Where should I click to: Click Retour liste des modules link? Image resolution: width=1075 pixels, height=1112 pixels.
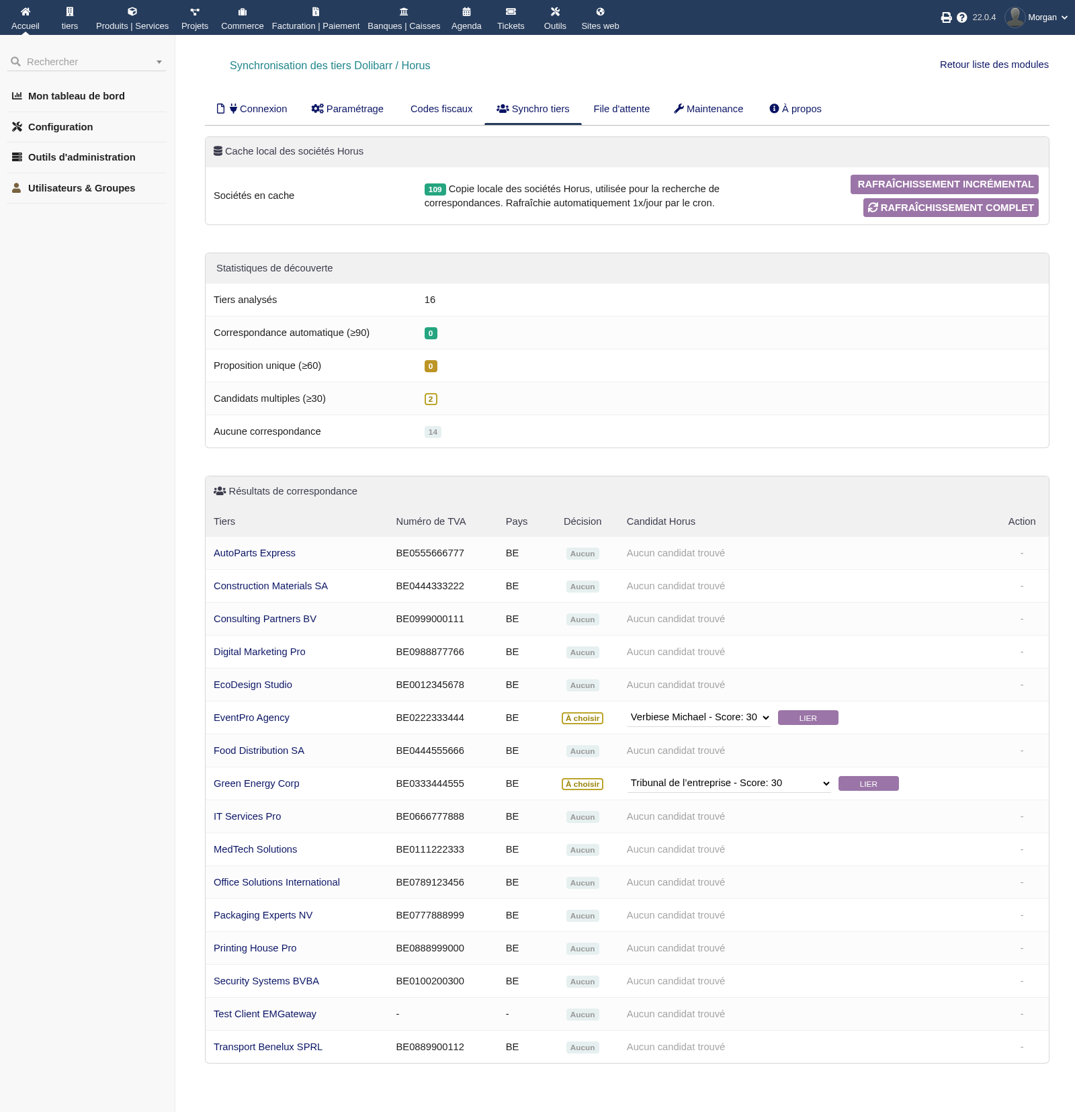(x=994, y=65)
